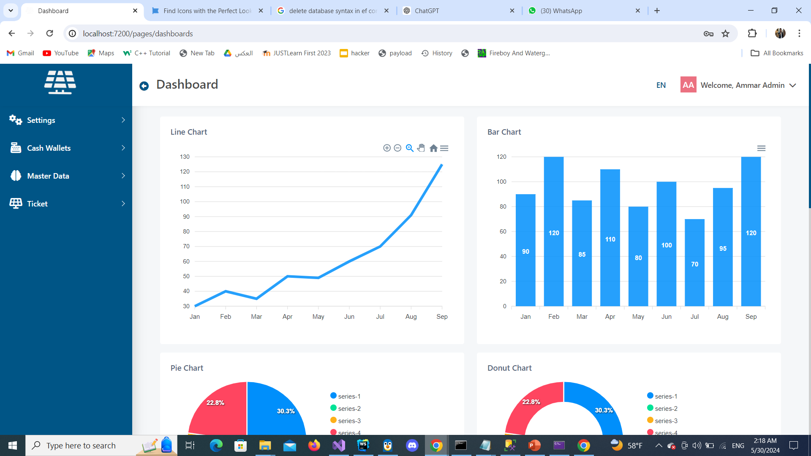Viewport: 811px width, 456px height.
Task: Expand the Cash Wallets sidebar menu
Action: coord(68,148)
